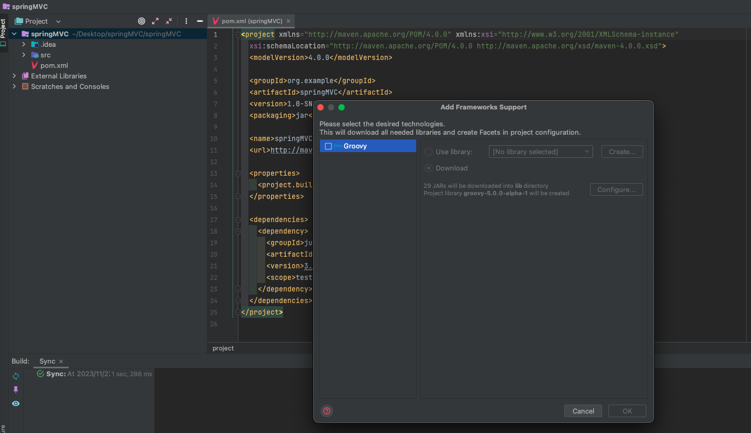Click the fold marker on line 15 in gutter

point(238,196)
